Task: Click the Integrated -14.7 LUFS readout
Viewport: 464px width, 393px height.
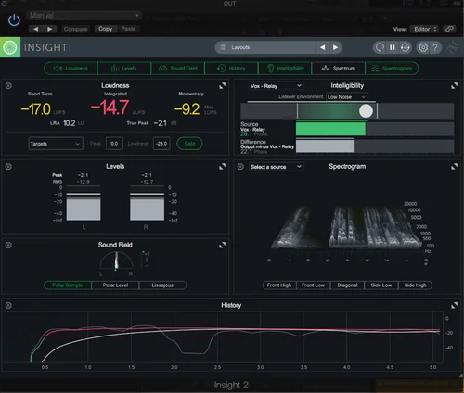Action: click(110, 108)
